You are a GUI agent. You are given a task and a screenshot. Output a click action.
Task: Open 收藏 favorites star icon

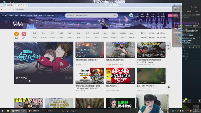pyautogui.click(x=153, y=15)
